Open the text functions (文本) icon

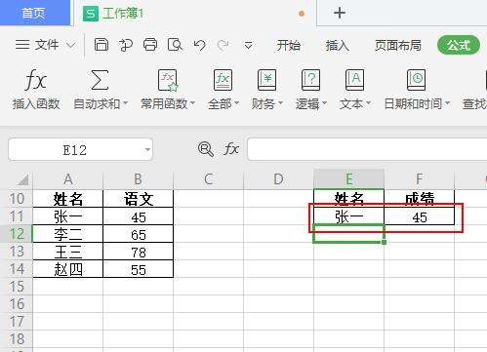(354, 80)
